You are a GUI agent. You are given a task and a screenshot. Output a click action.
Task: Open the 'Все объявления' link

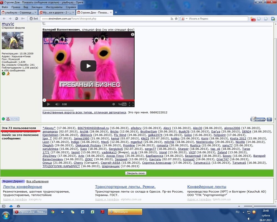coord(37,181)
